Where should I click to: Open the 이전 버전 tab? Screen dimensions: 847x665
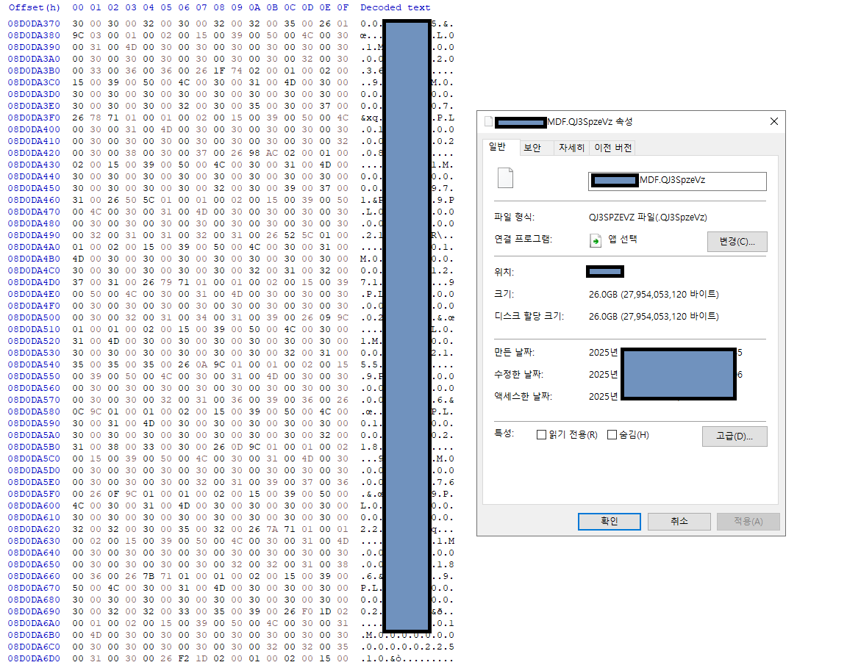click(613, 148)
